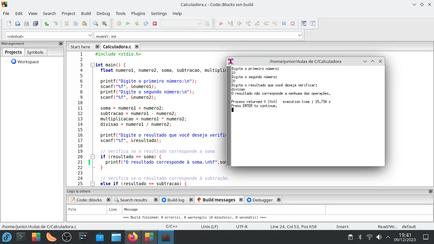The height and width of the screenshot is (244, 434).
Task: Click the volume icon in the system tray
Action: click(x=379, y=237)
